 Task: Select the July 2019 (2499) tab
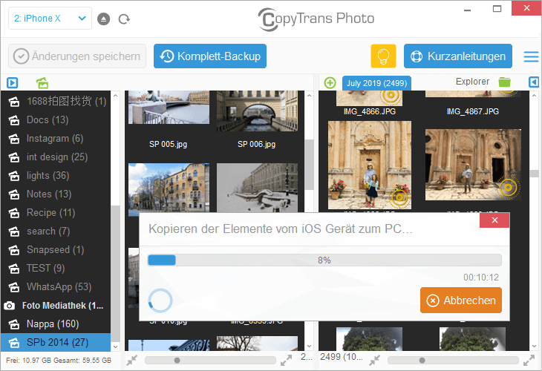coord(376,83)
